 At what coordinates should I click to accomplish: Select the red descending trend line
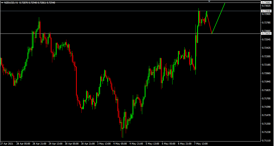coord(209,24)
